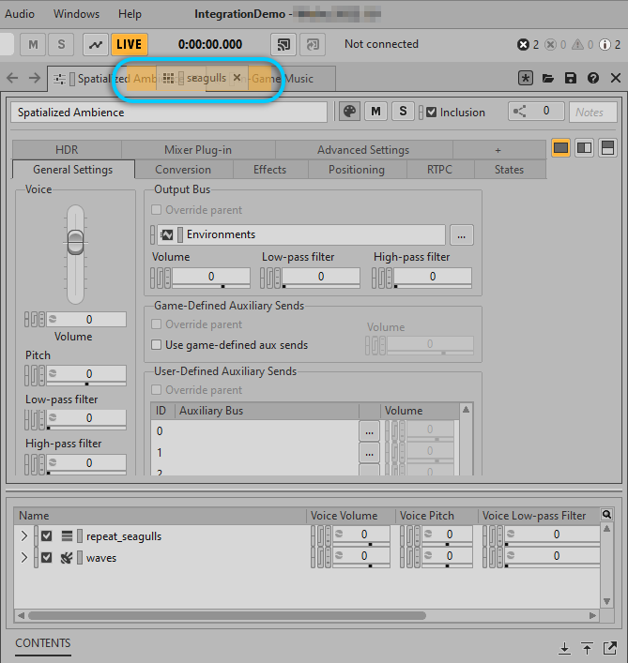Switch to the Positioning tab
628x663 pixels.
(356, 170)
